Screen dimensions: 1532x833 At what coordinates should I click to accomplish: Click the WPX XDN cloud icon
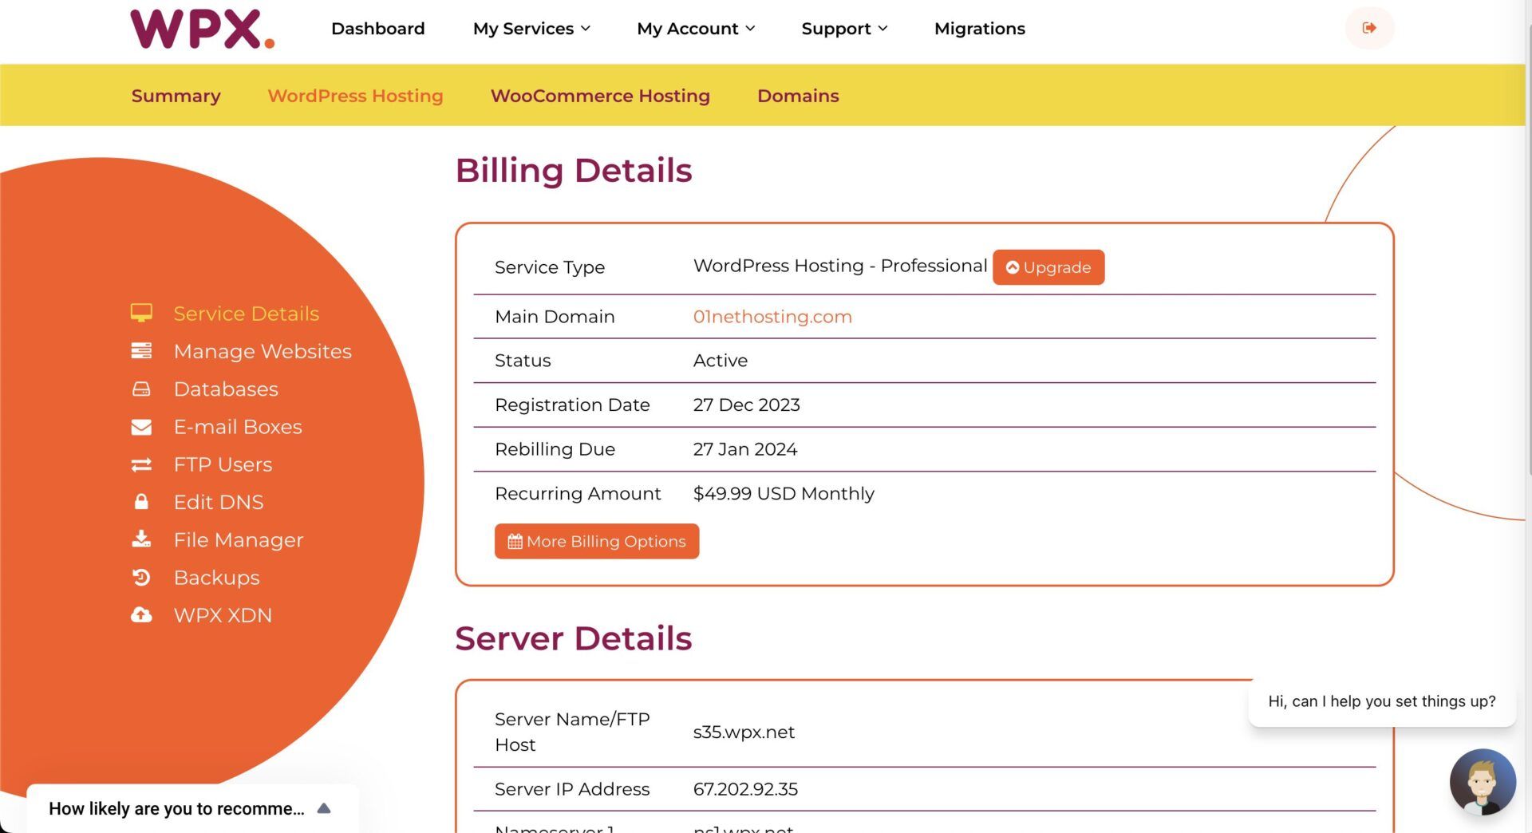(141, 615)
